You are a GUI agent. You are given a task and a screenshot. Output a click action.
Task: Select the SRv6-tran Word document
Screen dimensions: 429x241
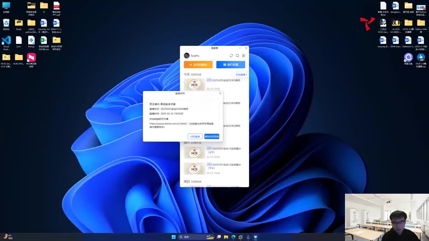point(395,42)
